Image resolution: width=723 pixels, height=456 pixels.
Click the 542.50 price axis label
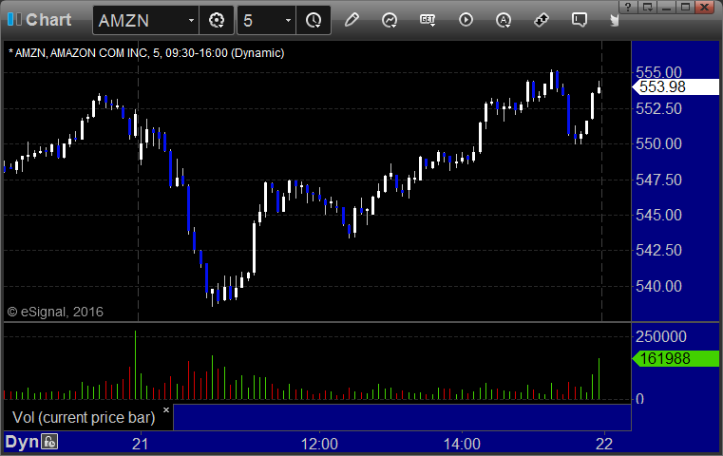click(658, 251)
